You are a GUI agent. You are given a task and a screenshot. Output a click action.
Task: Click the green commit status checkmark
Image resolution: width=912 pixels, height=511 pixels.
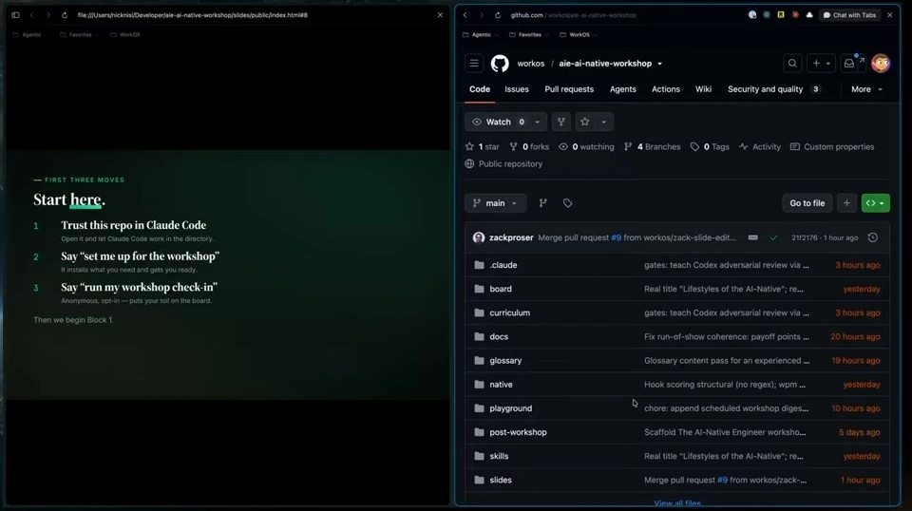tap(773, 237)
